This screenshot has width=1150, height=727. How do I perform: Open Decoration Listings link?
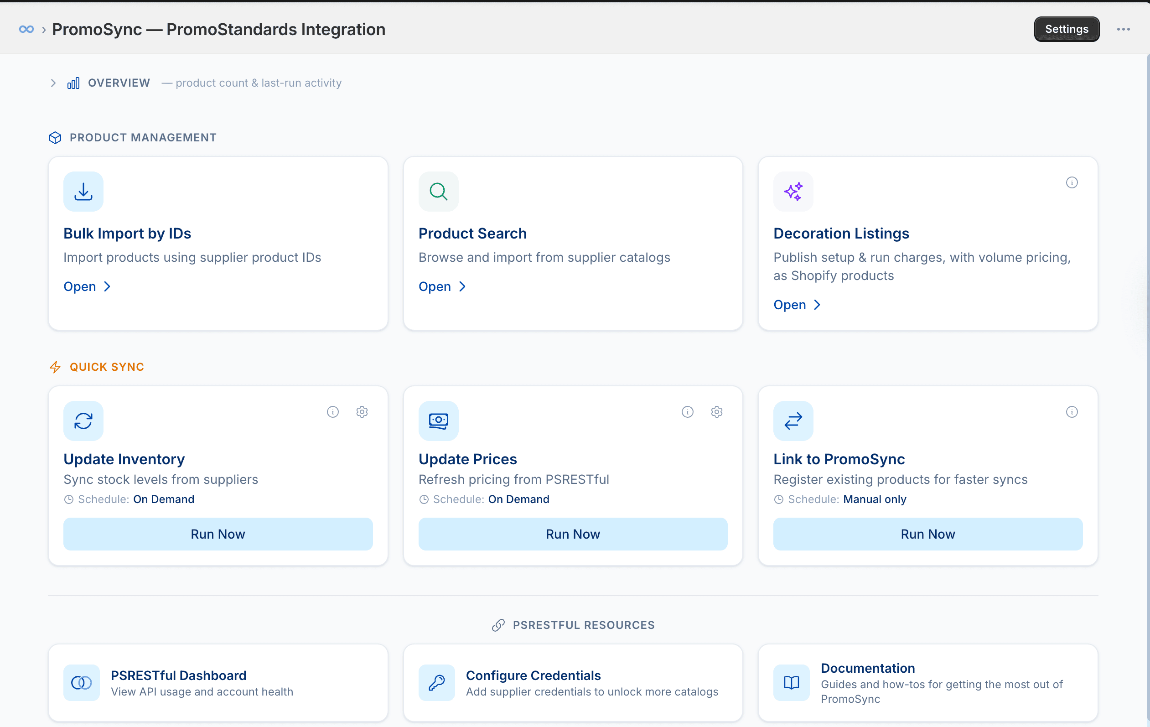point(797,305)
